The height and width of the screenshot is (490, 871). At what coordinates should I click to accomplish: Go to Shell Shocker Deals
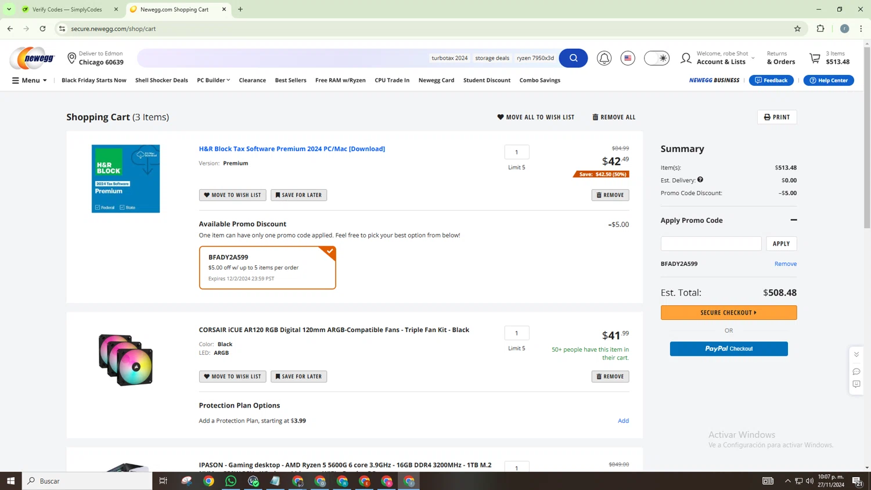coord(161,80)
